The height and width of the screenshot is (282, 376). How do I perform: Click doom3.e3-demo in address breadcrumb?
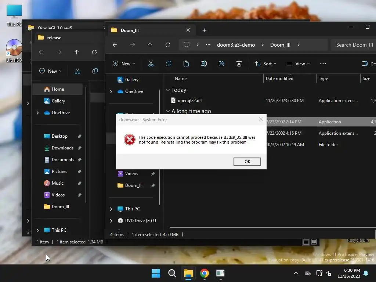[x=236, y=45]
